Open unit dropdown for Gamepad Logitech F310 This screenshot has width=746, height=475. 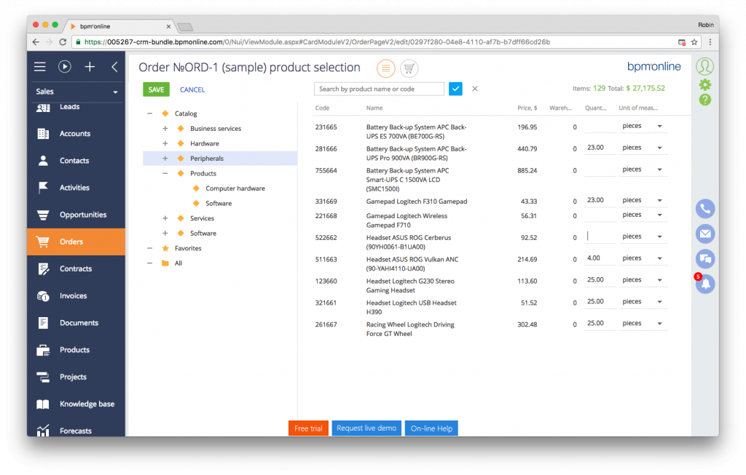click(x=659, y=201)
